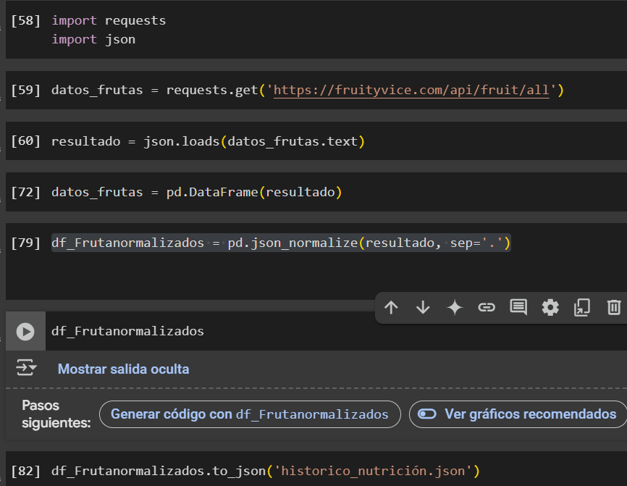
Task: Click 'resultado = json.loads' code text
Action: pos(135,141)
